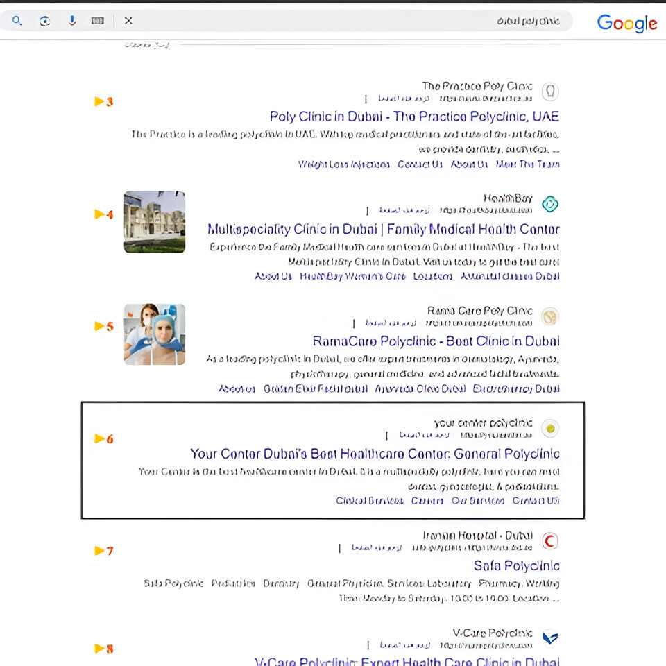Open the HealthBay Women's Care sitelink
Image resolution: width=666 pixels, height=666 pixels.
352,277
